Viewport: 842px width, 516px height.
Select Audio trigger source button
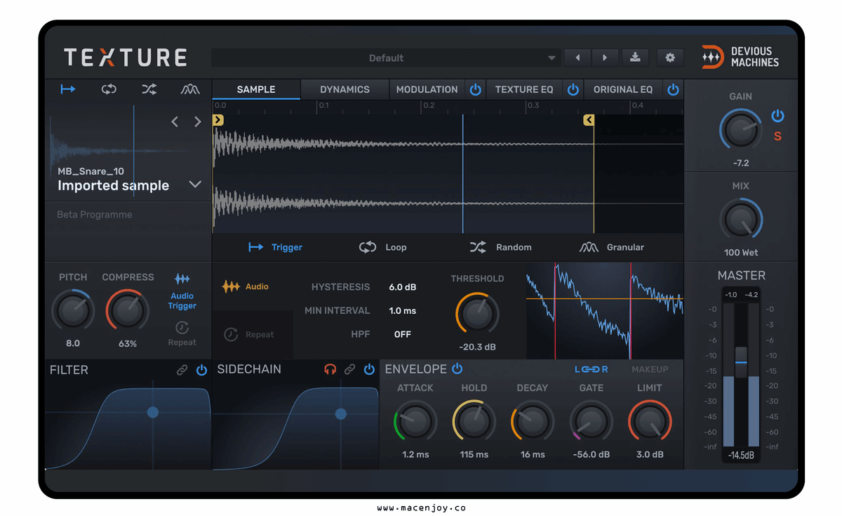pyautogui.click(x=246, y=286)
